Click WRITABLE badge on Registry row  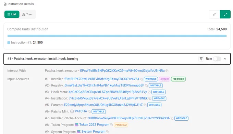coord(156,85)
